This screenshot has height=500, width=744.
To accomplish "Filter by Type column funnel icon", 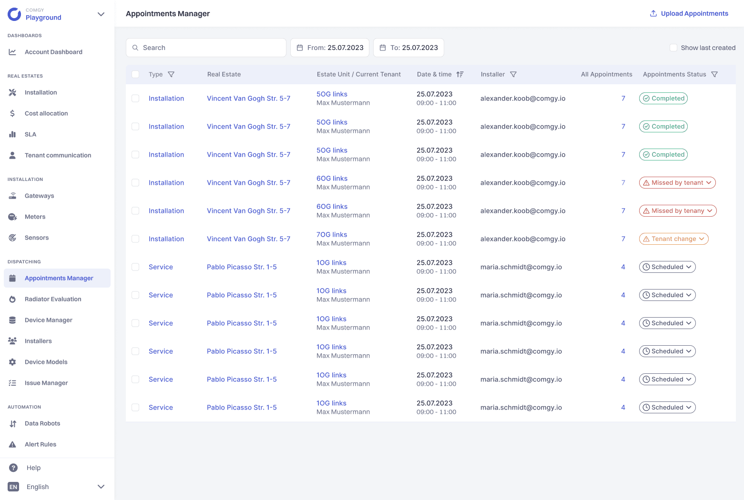I will (171, 74).
